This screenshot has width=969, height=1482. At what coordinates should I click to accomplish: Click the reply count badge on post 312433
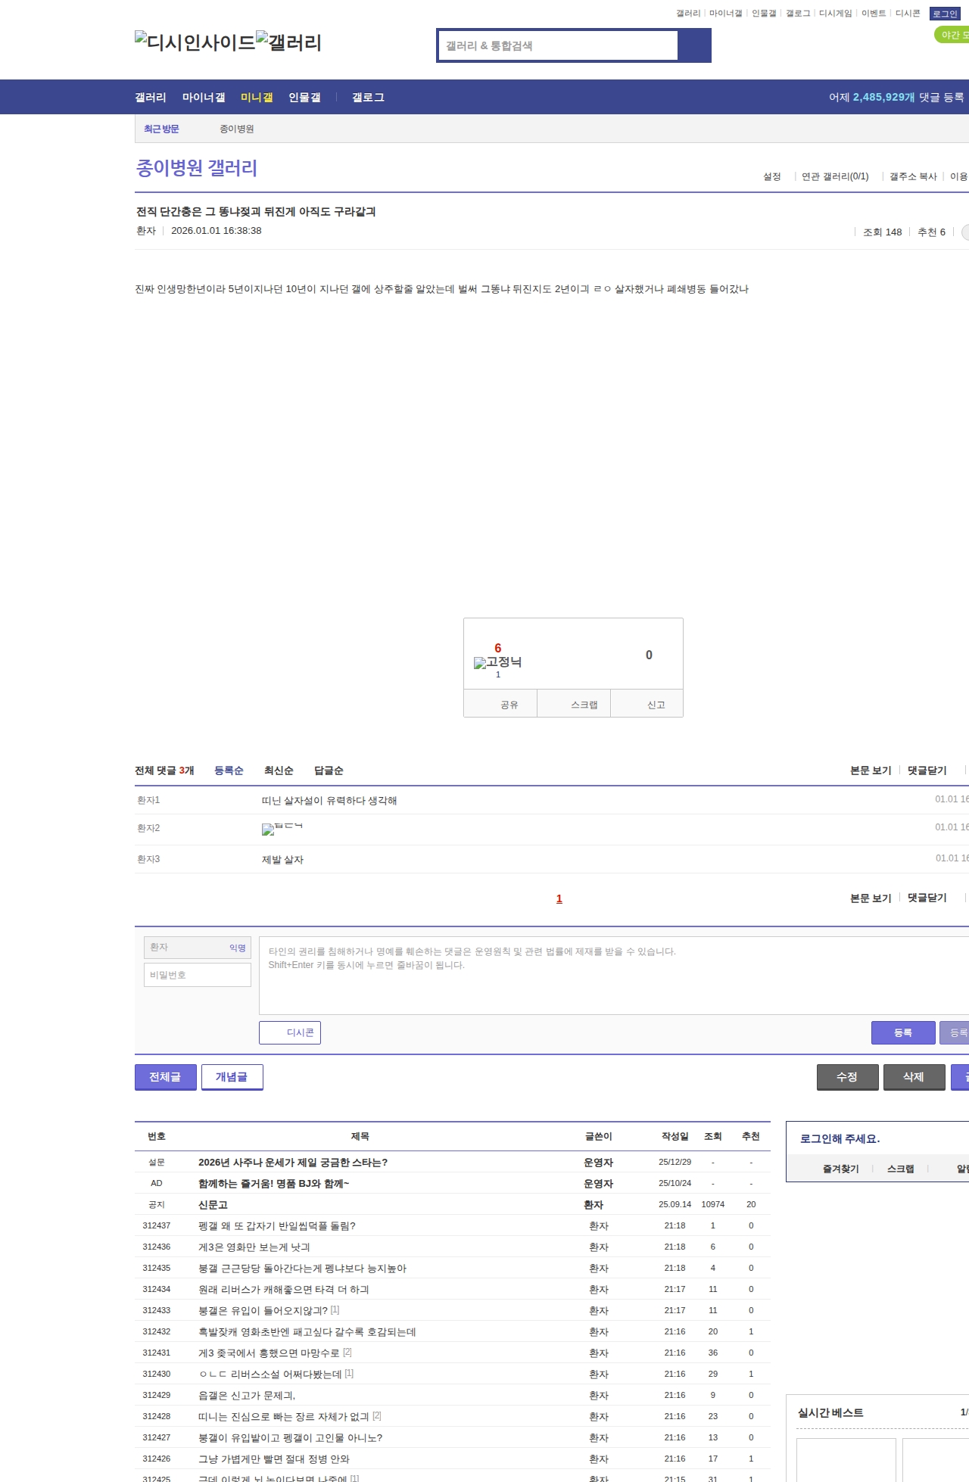click(x=335, y=1310)
